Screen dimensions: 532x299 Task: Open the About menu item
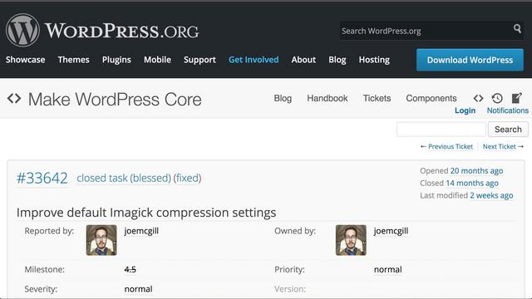[x=303, y=60]
